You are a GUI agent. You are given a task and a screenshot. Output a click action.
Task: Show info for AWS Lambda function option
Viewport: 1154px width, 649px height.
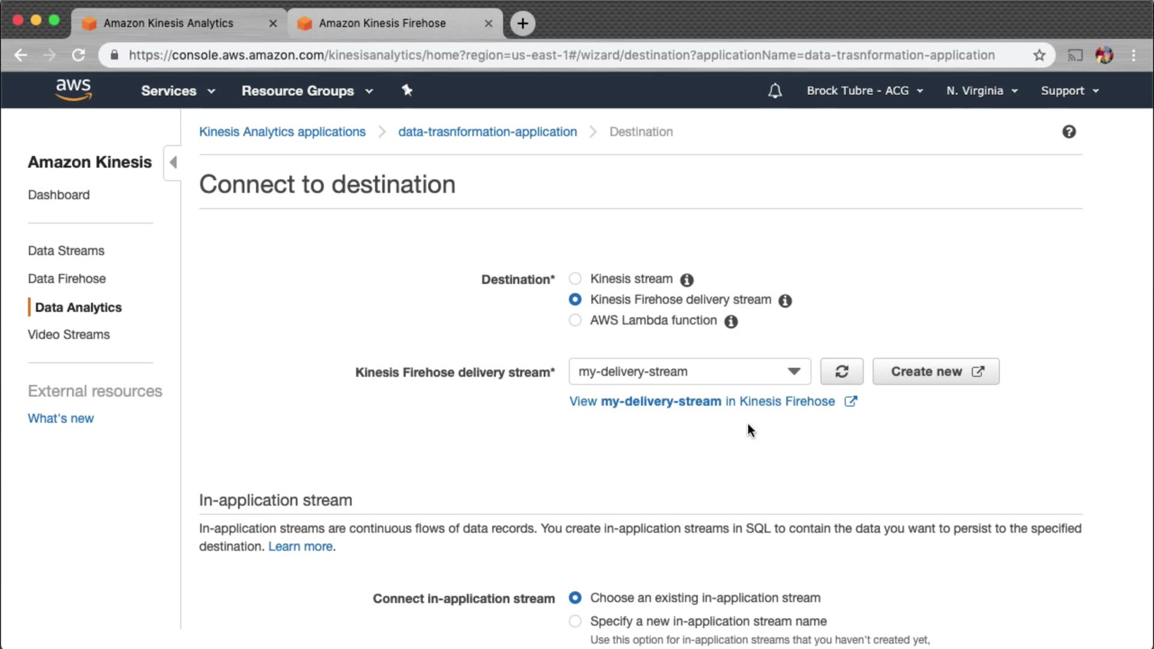pyautogui.click(x=731, y=321)
